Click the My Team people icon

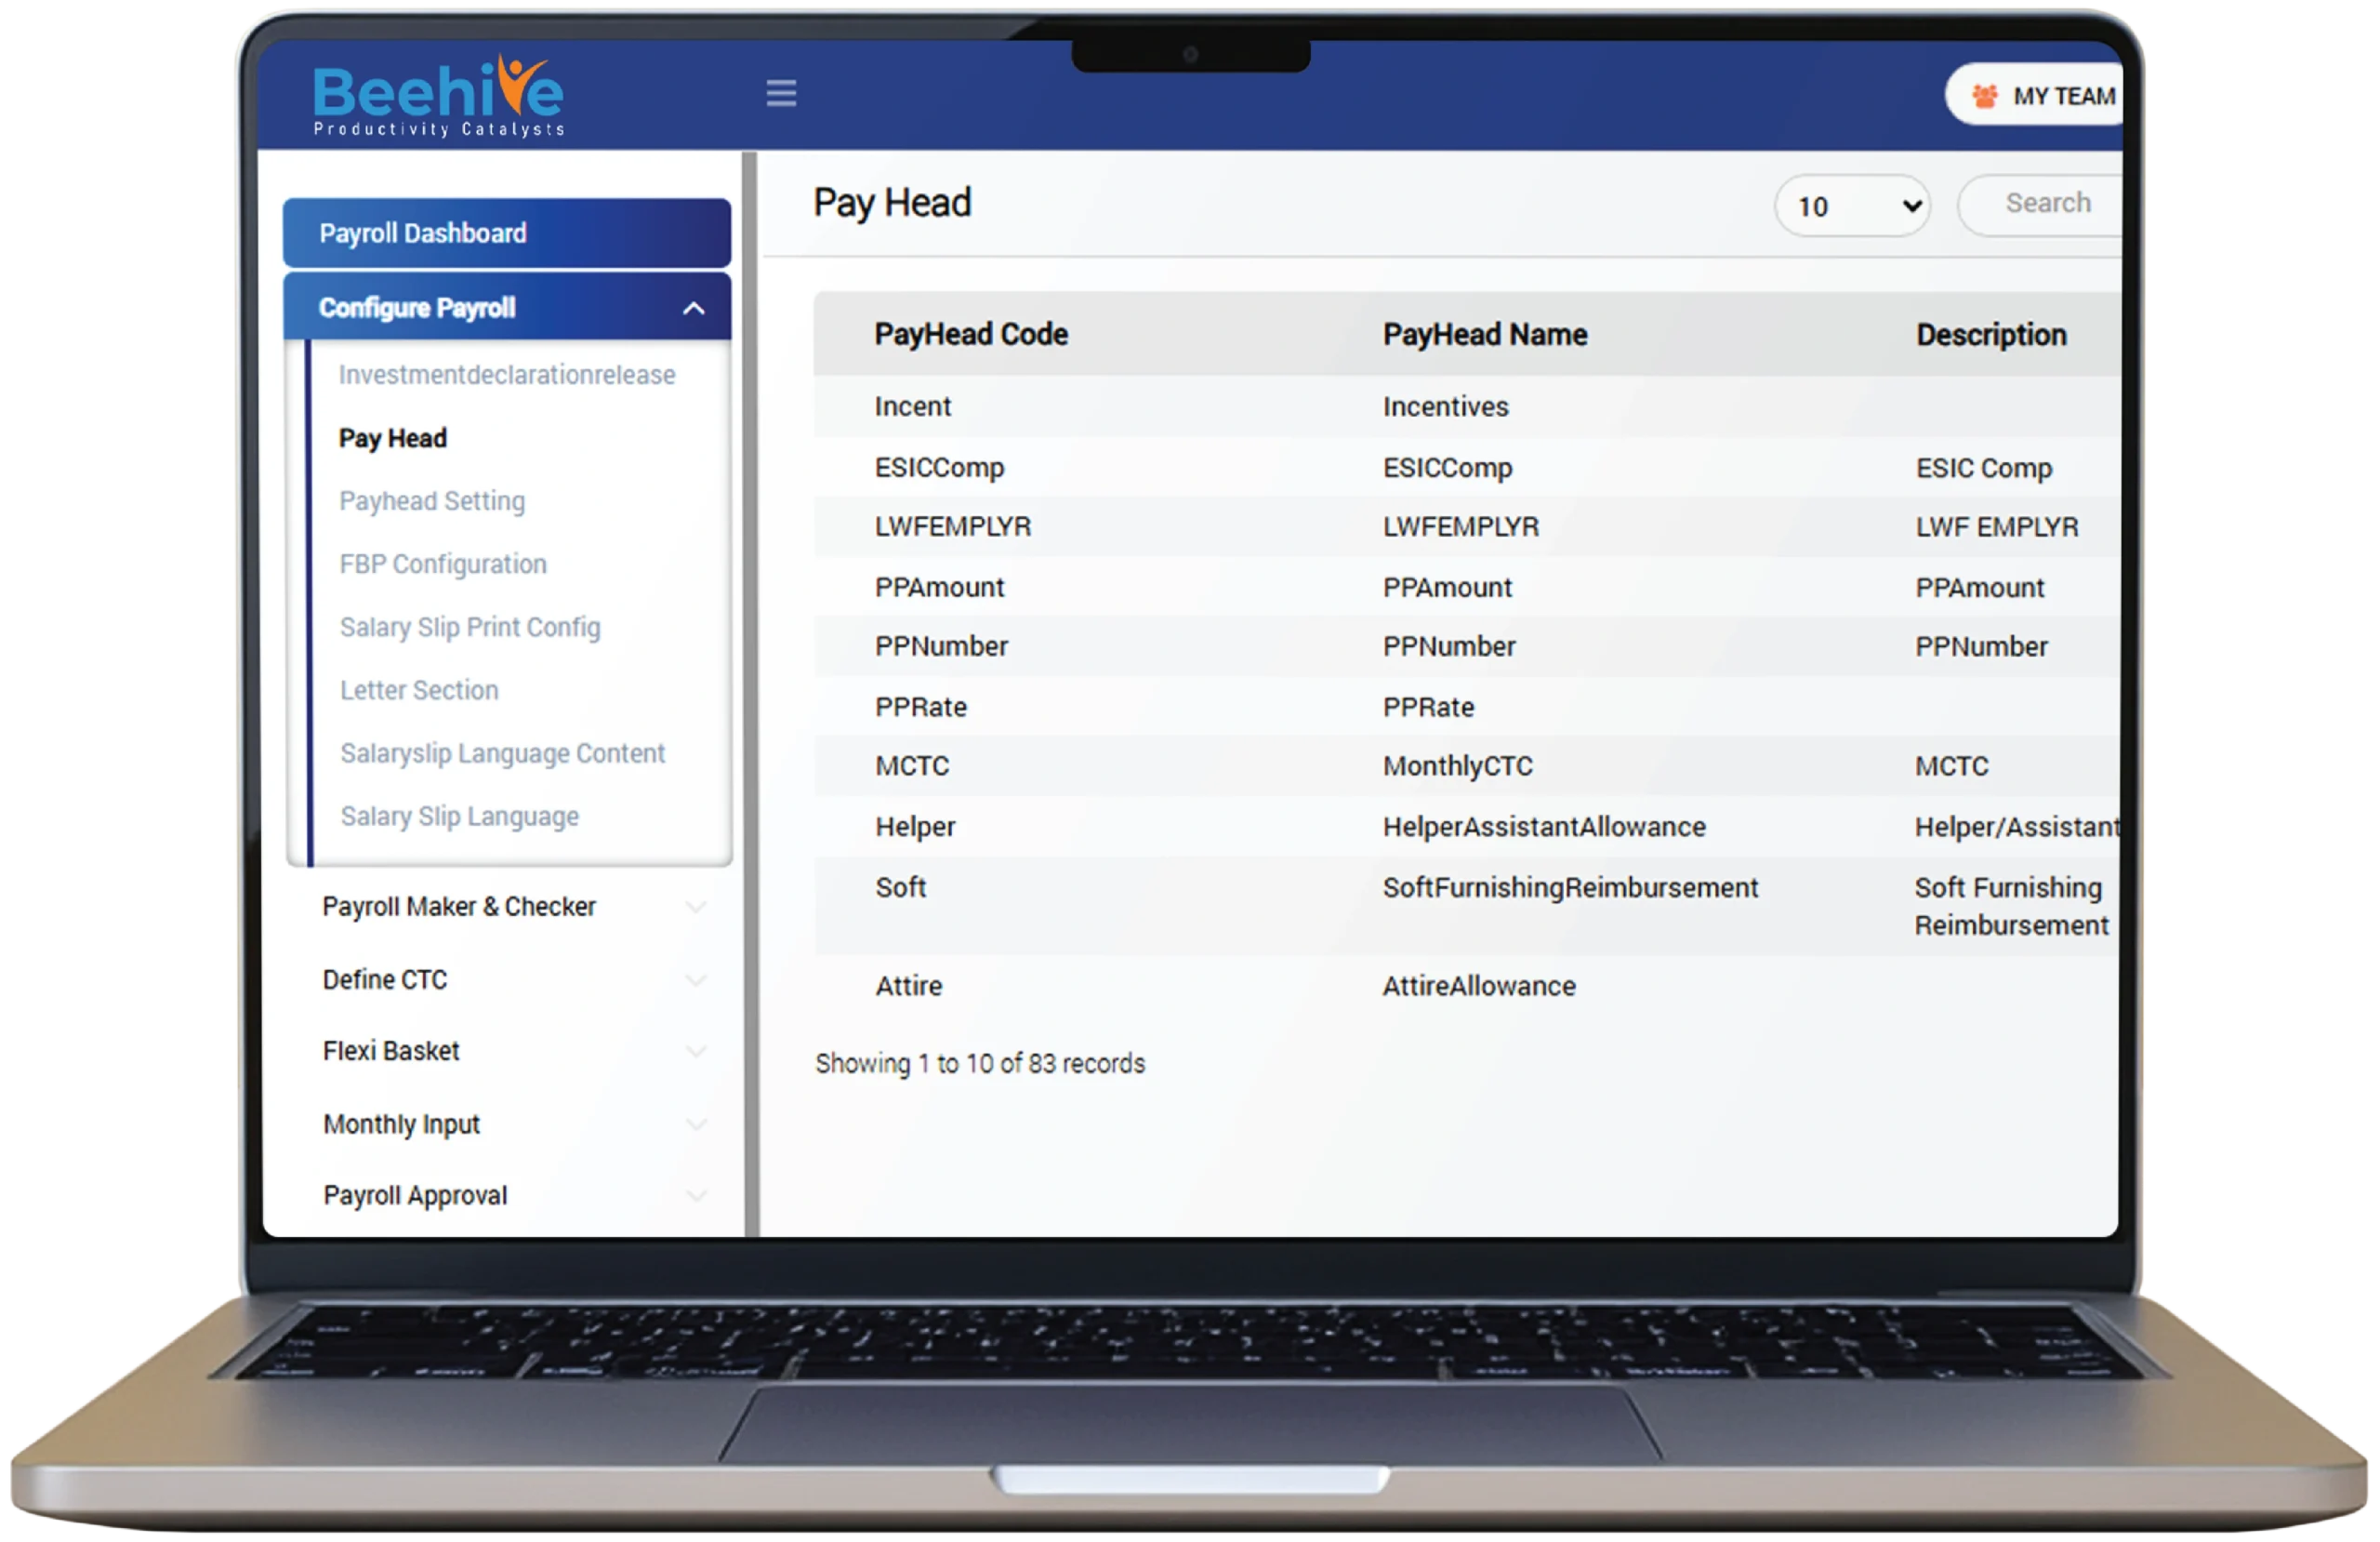coord(1984,96)
